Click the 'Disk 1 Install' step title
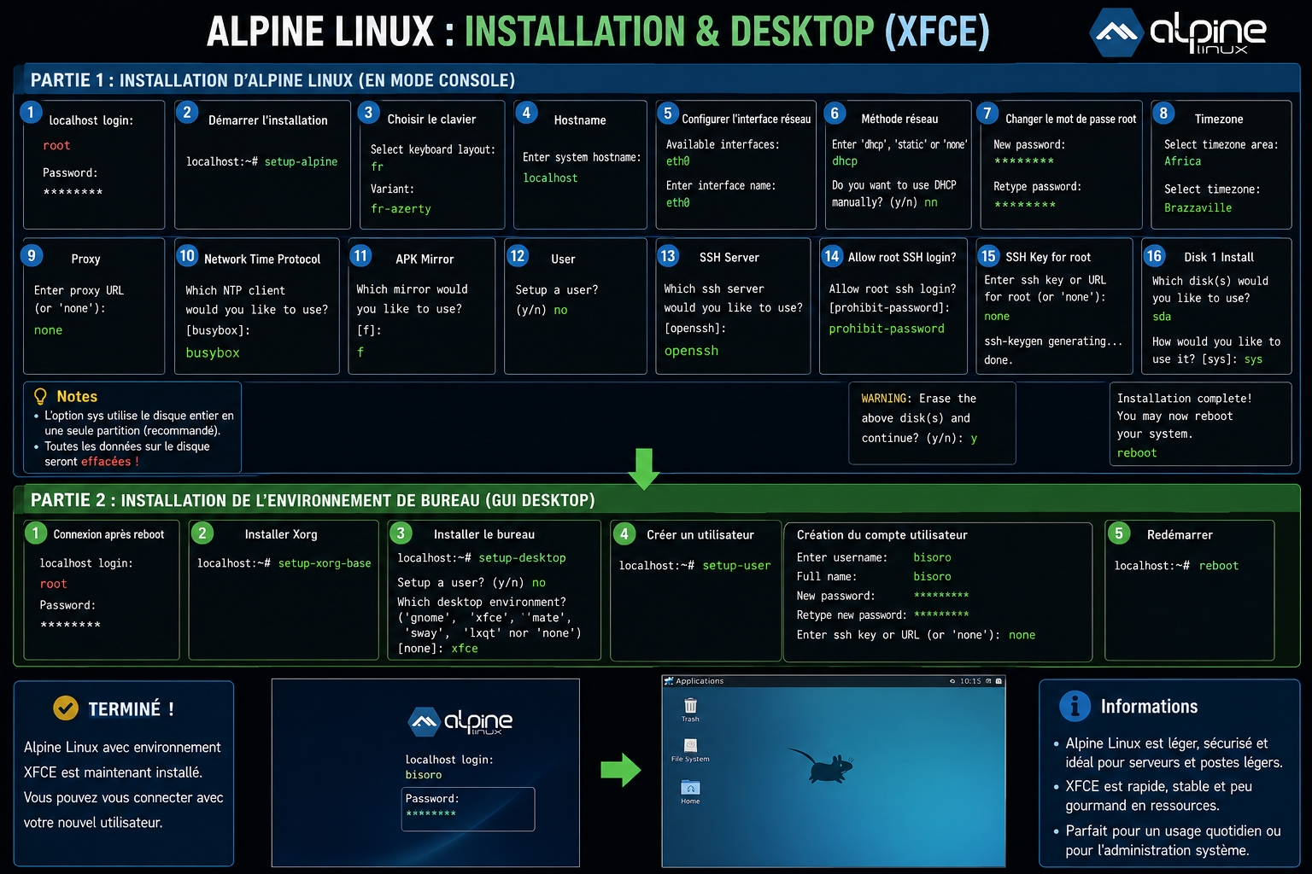This screenshot has height=874, width=1312. click(x=1219, y=258)
